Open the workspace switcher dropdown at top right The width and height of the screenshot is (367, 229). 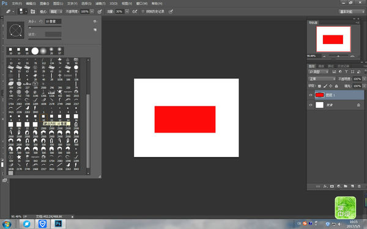(x=351, y=12)
